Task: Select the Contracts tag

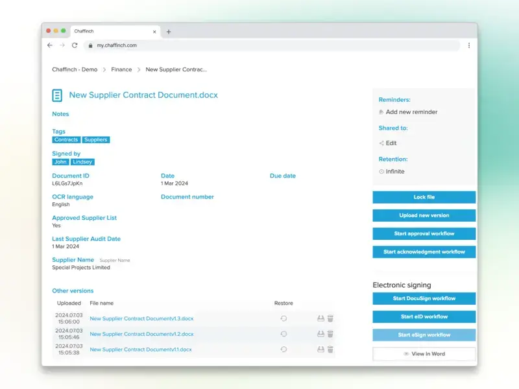Action: (66, 140)
